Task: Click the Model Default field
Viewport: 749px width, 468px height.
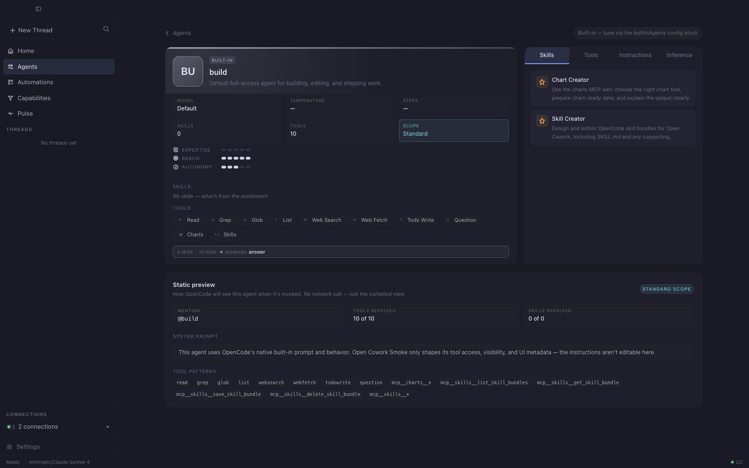Action: click(x=228, y=105)
